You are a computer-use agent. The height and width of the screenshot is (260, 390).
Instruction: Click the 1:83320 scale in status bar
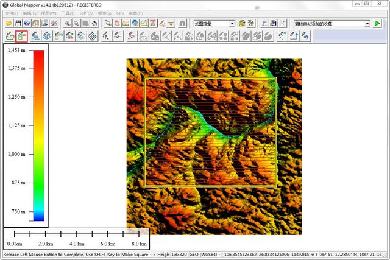(179, 255)
